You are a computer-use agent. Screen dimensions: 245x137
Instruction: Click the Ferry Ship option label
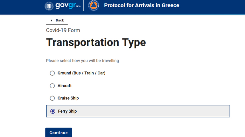tap(67, 111)
